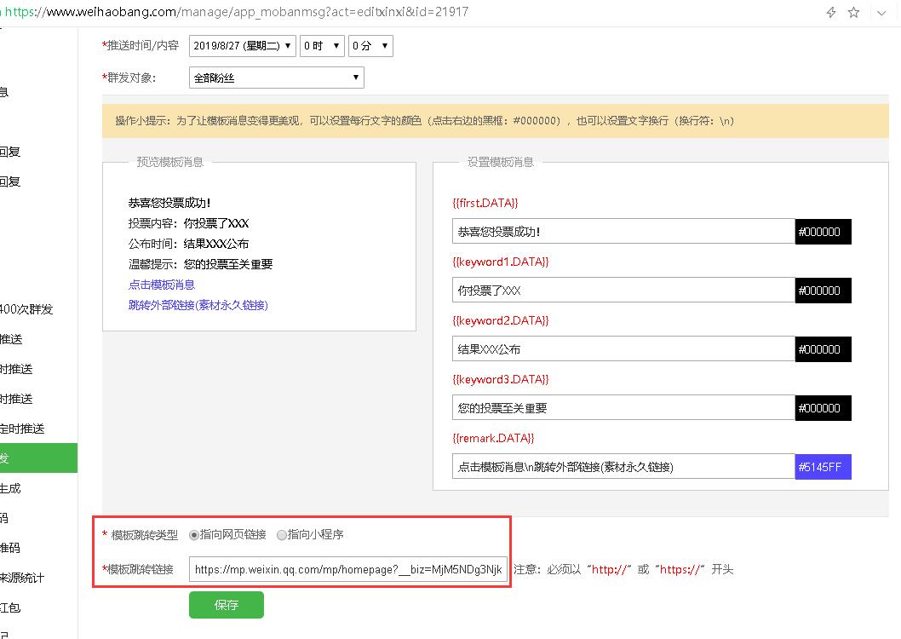Screen dimensions: 901x639
Task: Open the #000000 swatch beside keyword1.DATA field
Action: [823, 291]
